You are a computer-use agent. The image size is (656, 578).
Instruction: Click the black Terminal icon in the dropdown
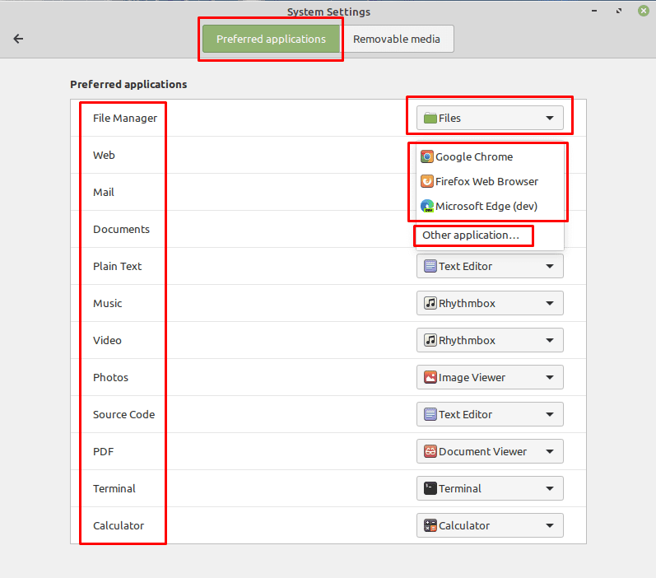click(x=430, y=488)
